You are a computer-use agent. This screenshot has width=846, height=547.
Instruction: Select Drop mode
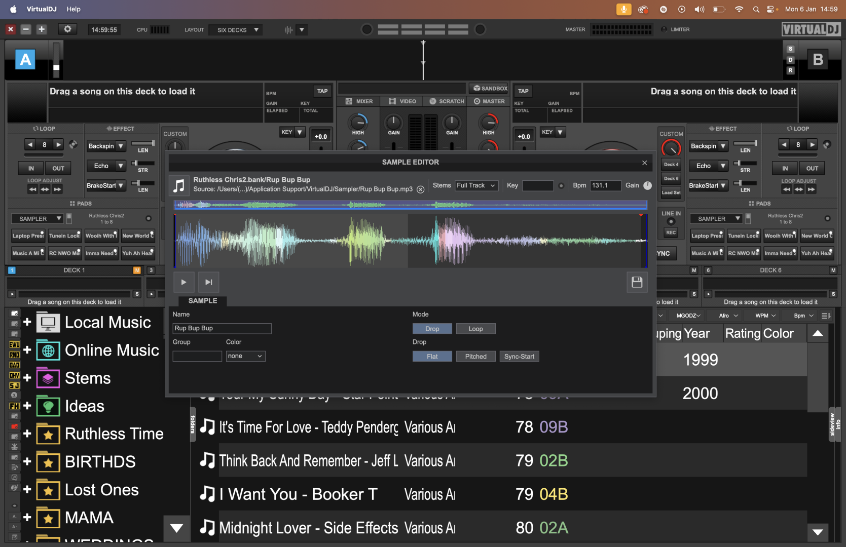[x=432, y=329]
